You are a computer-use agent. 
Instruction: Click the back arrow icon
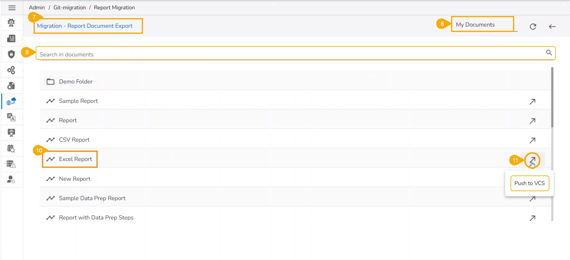pos(552,26)
